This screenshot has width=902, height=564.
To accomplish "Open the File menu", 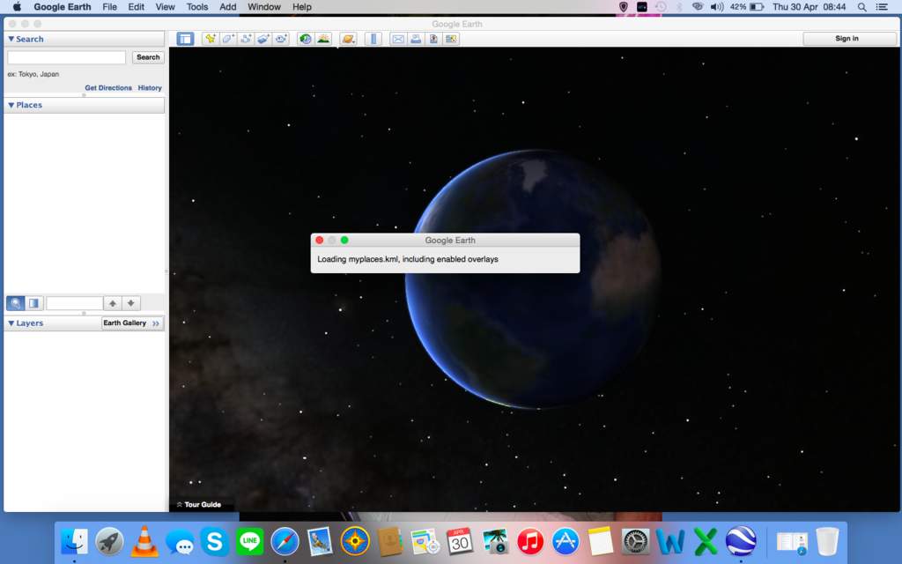I will 110,7.
